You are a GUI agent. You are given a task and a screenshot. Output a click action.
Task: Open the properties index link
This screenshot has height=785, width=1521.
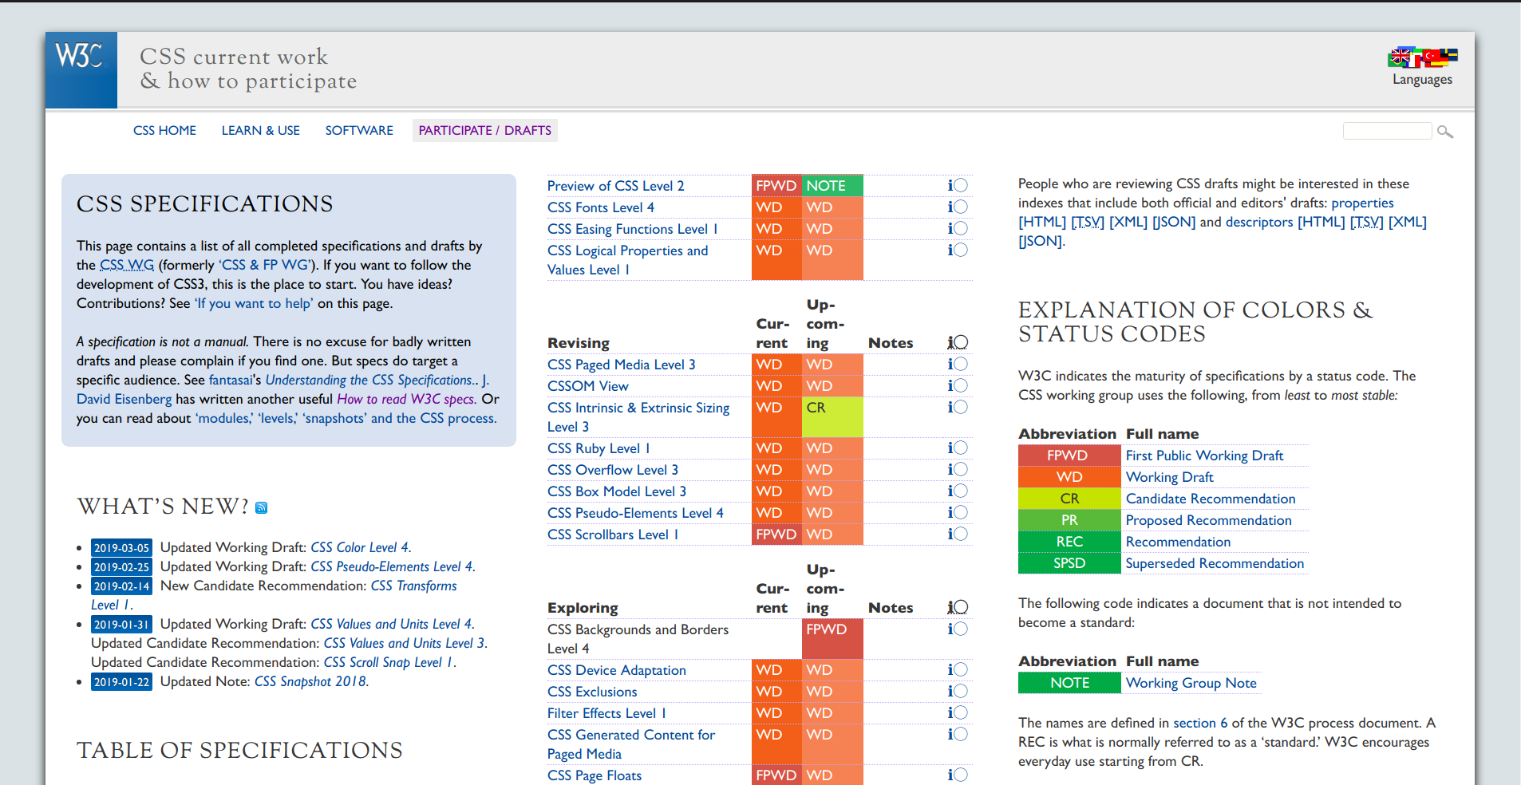click(1362, 203)
